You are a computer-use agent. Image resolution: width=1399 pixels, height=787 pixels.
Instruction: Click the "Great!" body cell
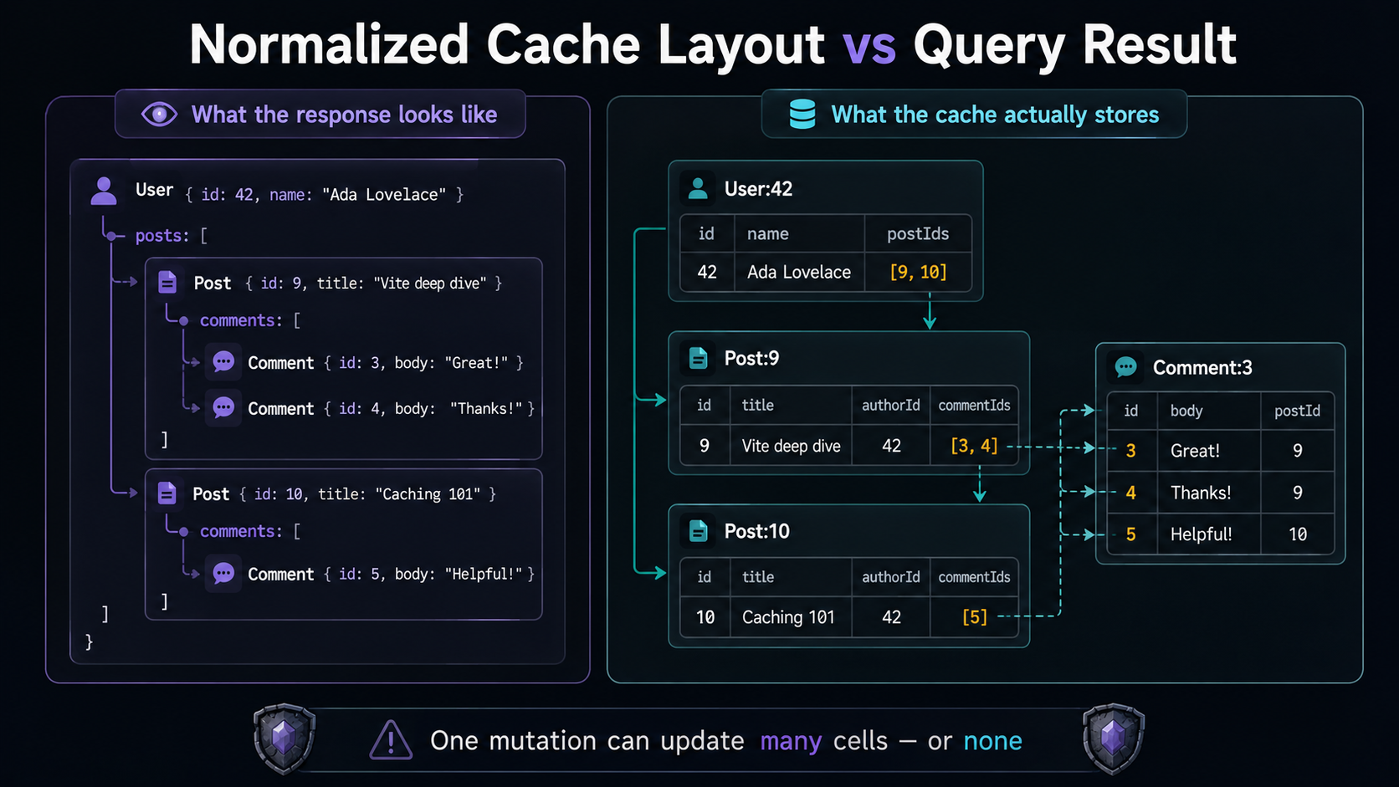pos(1208,450)
